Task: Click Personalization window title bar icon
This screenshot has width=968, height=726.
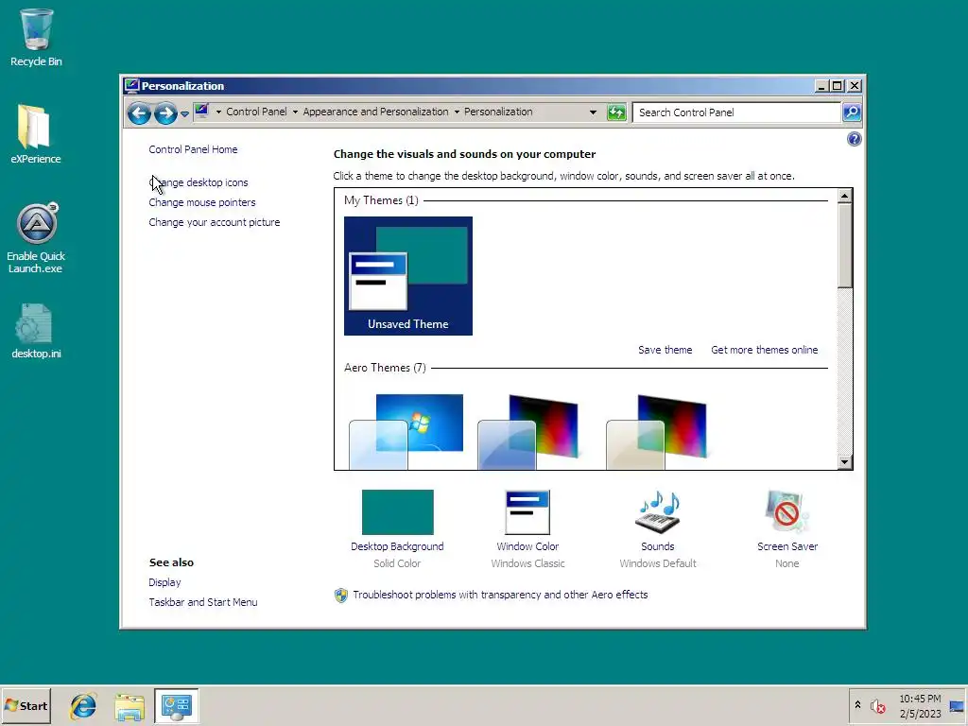Action: tap(131, 85)
